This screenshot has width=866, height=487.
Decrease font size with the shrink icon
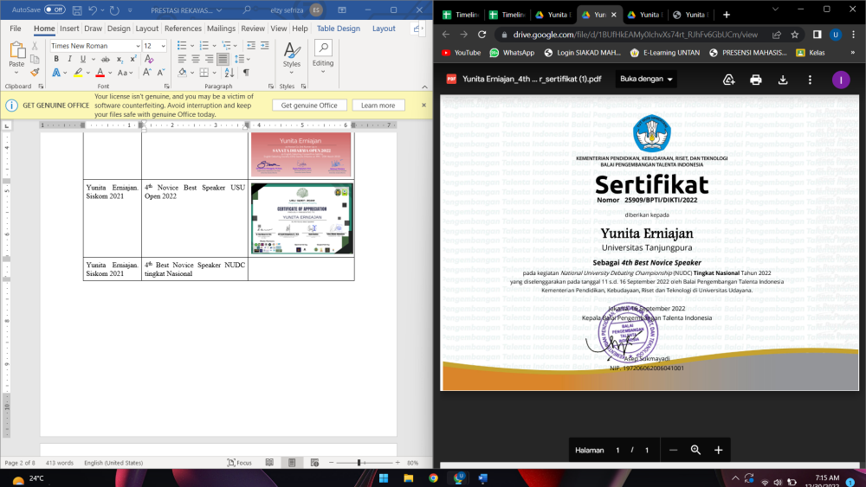(161, 73)
